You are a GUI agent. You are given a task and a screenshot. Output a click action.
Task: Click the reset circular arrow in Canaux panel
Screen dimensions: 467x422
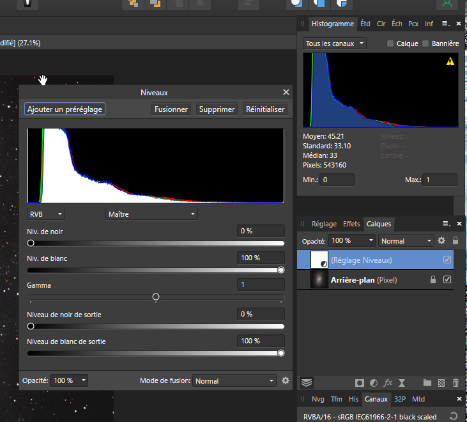click(453, 416)
